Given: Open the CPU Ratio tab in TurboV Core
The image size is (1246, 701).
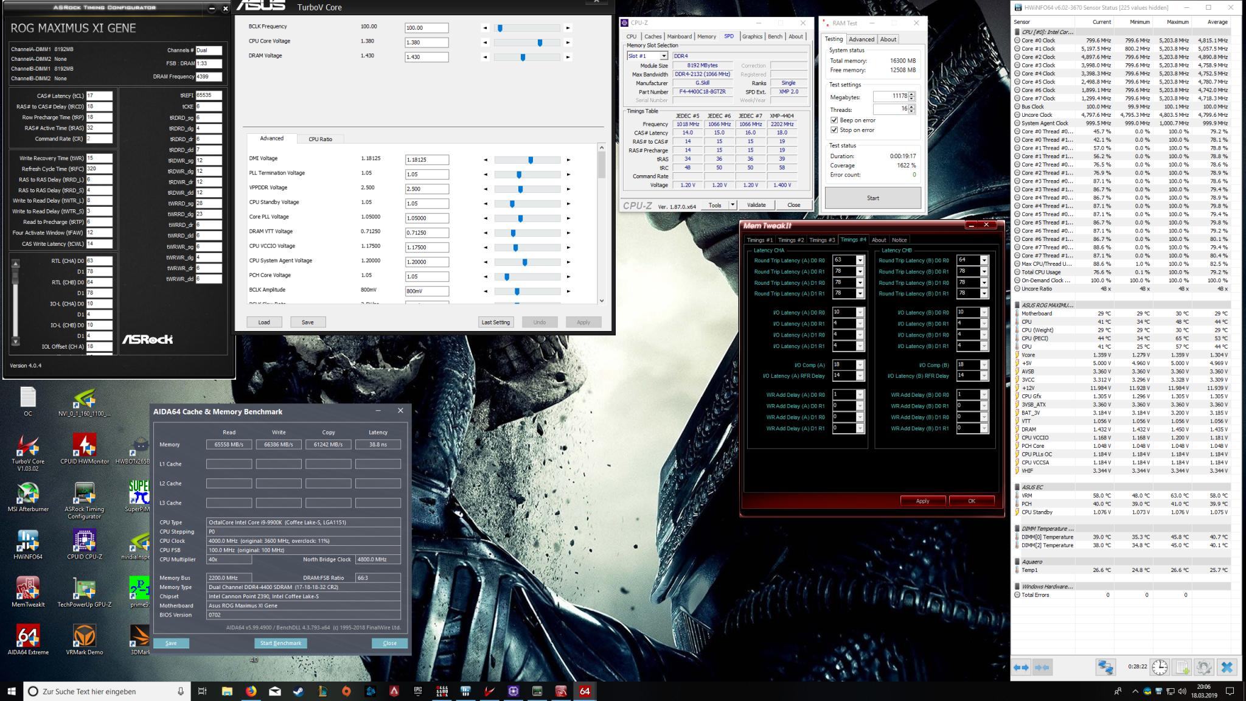Looking at the screenshot, I should click(x=320, y=139).
